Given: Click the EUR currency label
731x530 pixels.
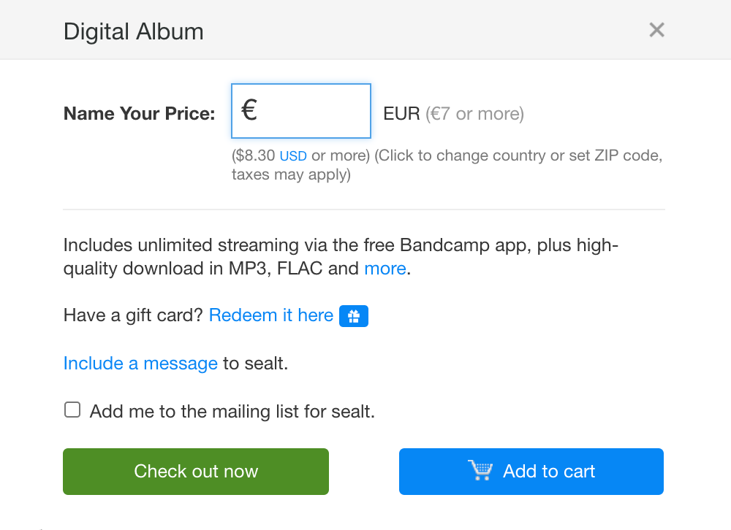Looking at the screenshot, I should (x=401, y=114).
